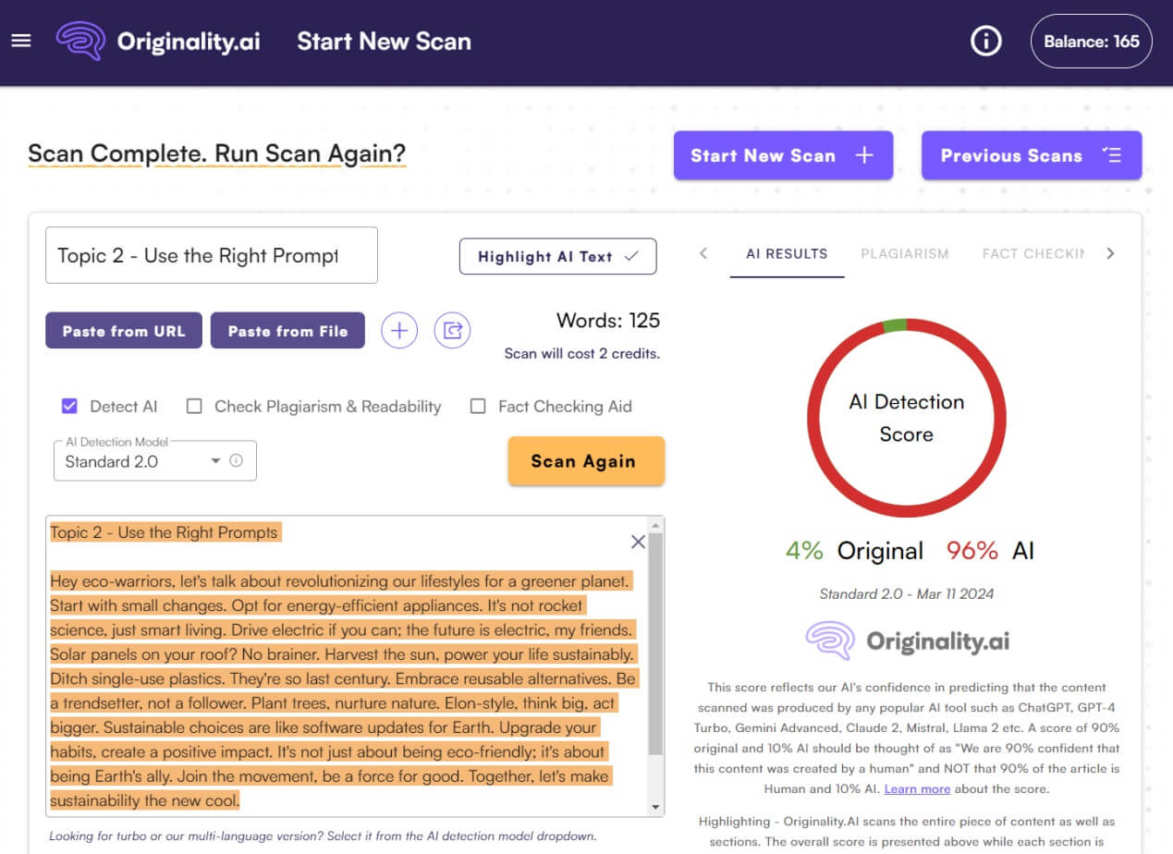Click the AI Detection Model info icon
Image resolution: width=1173 pixels, height=854 pixels.
tap(237, 460)
